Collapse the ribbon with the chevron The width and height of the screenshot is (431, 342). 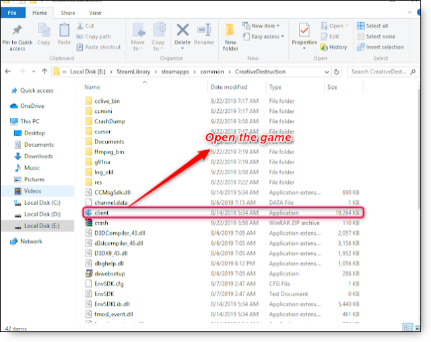tap(409, 12)
